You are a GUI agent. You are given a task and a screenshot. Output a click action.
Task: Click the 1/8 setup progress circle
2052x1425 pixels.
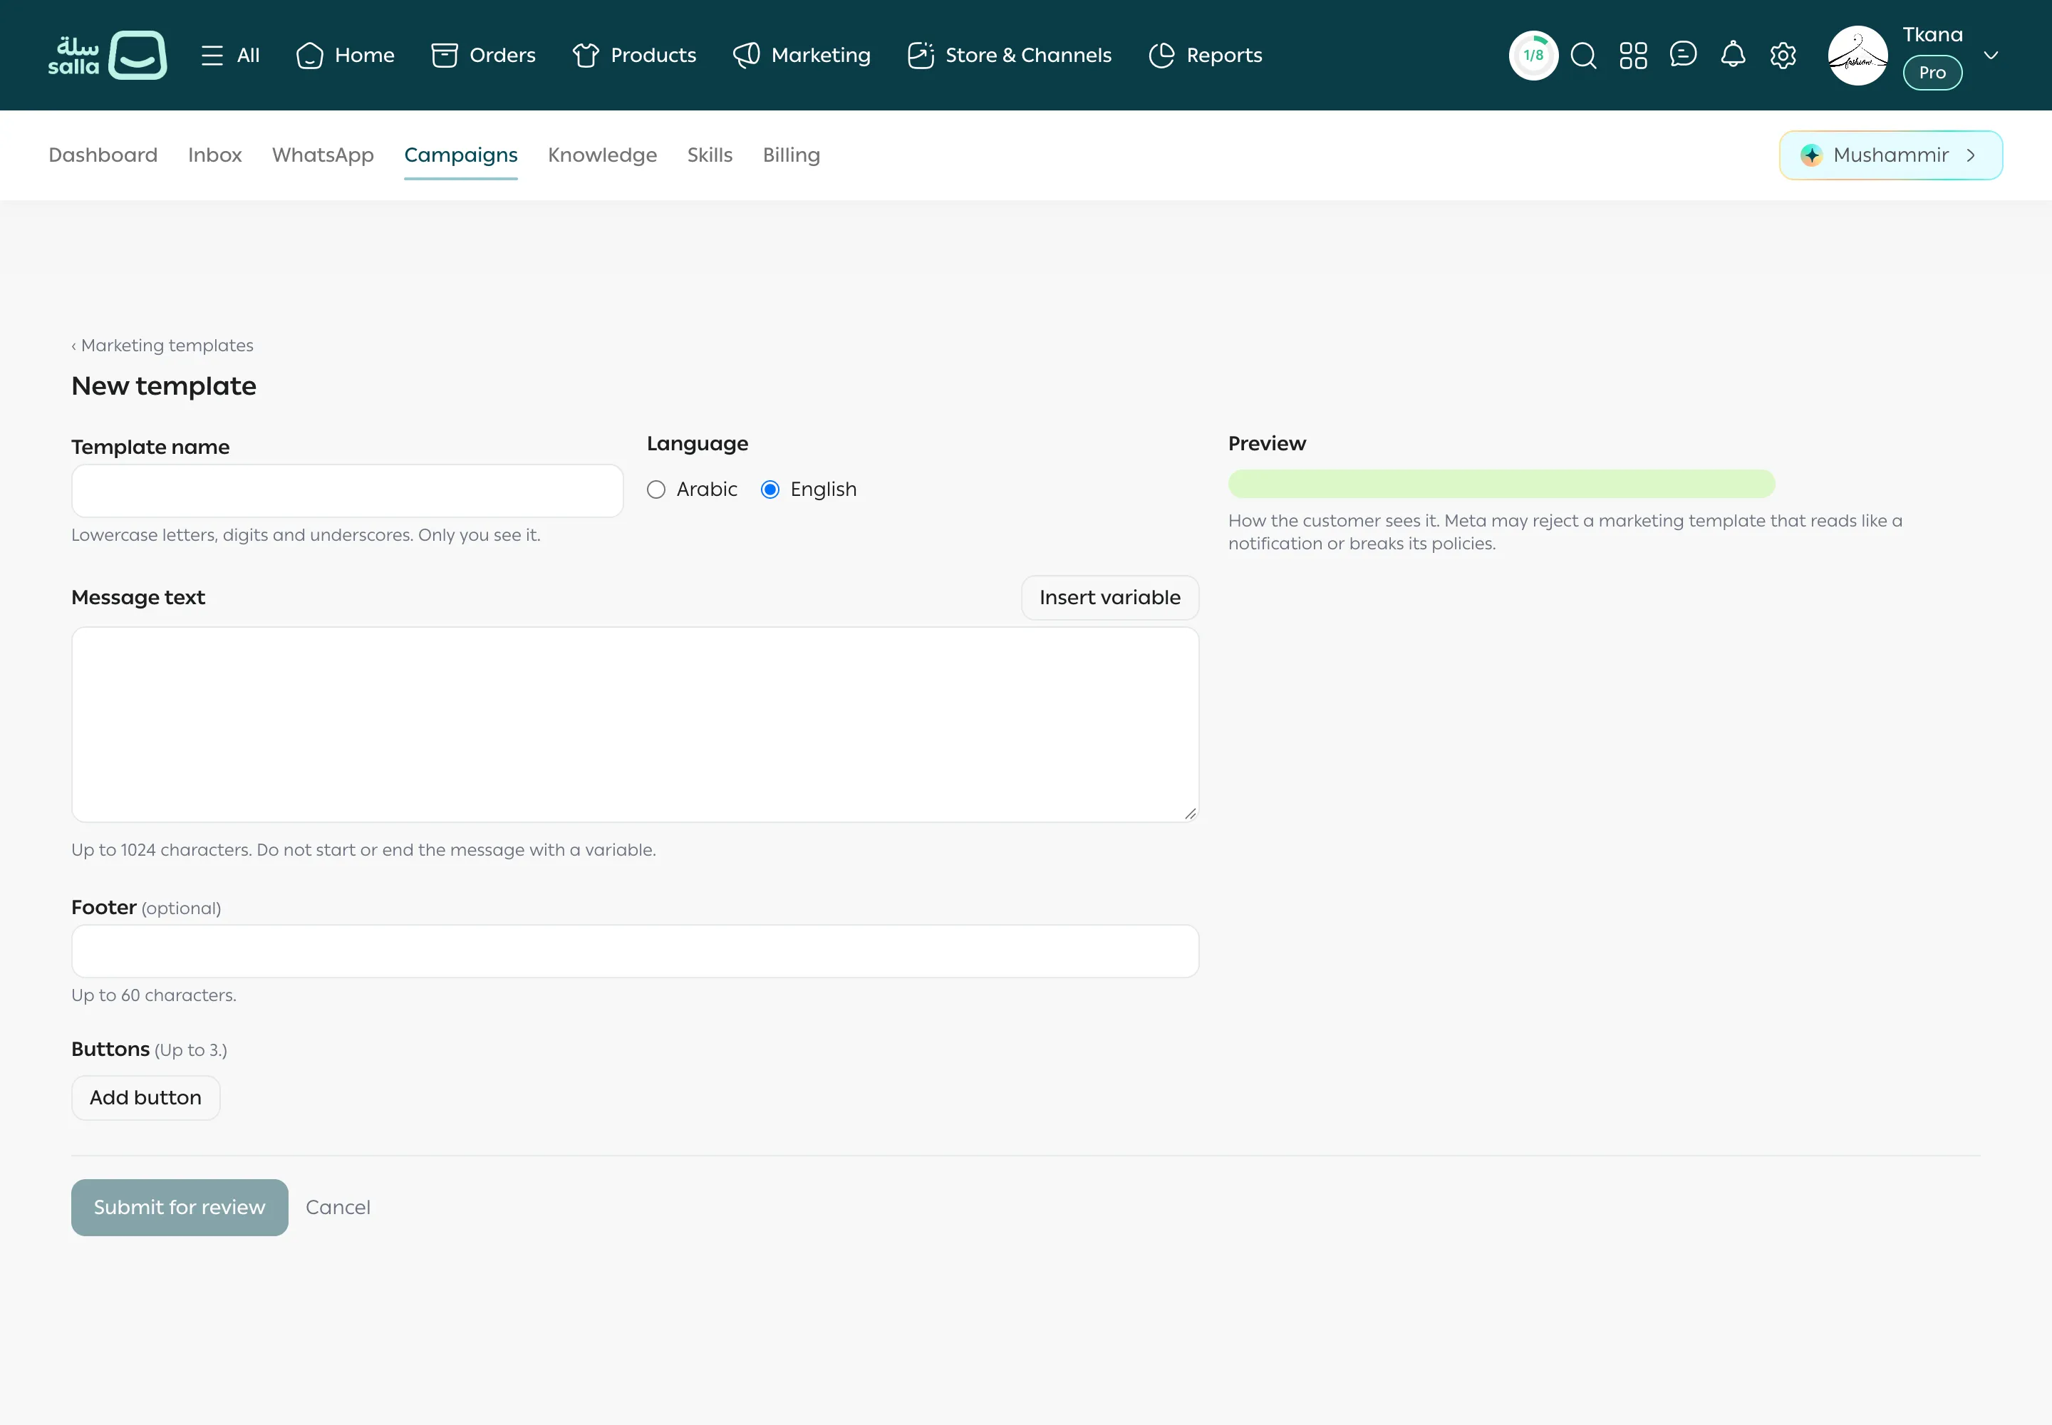(1533, 56)
